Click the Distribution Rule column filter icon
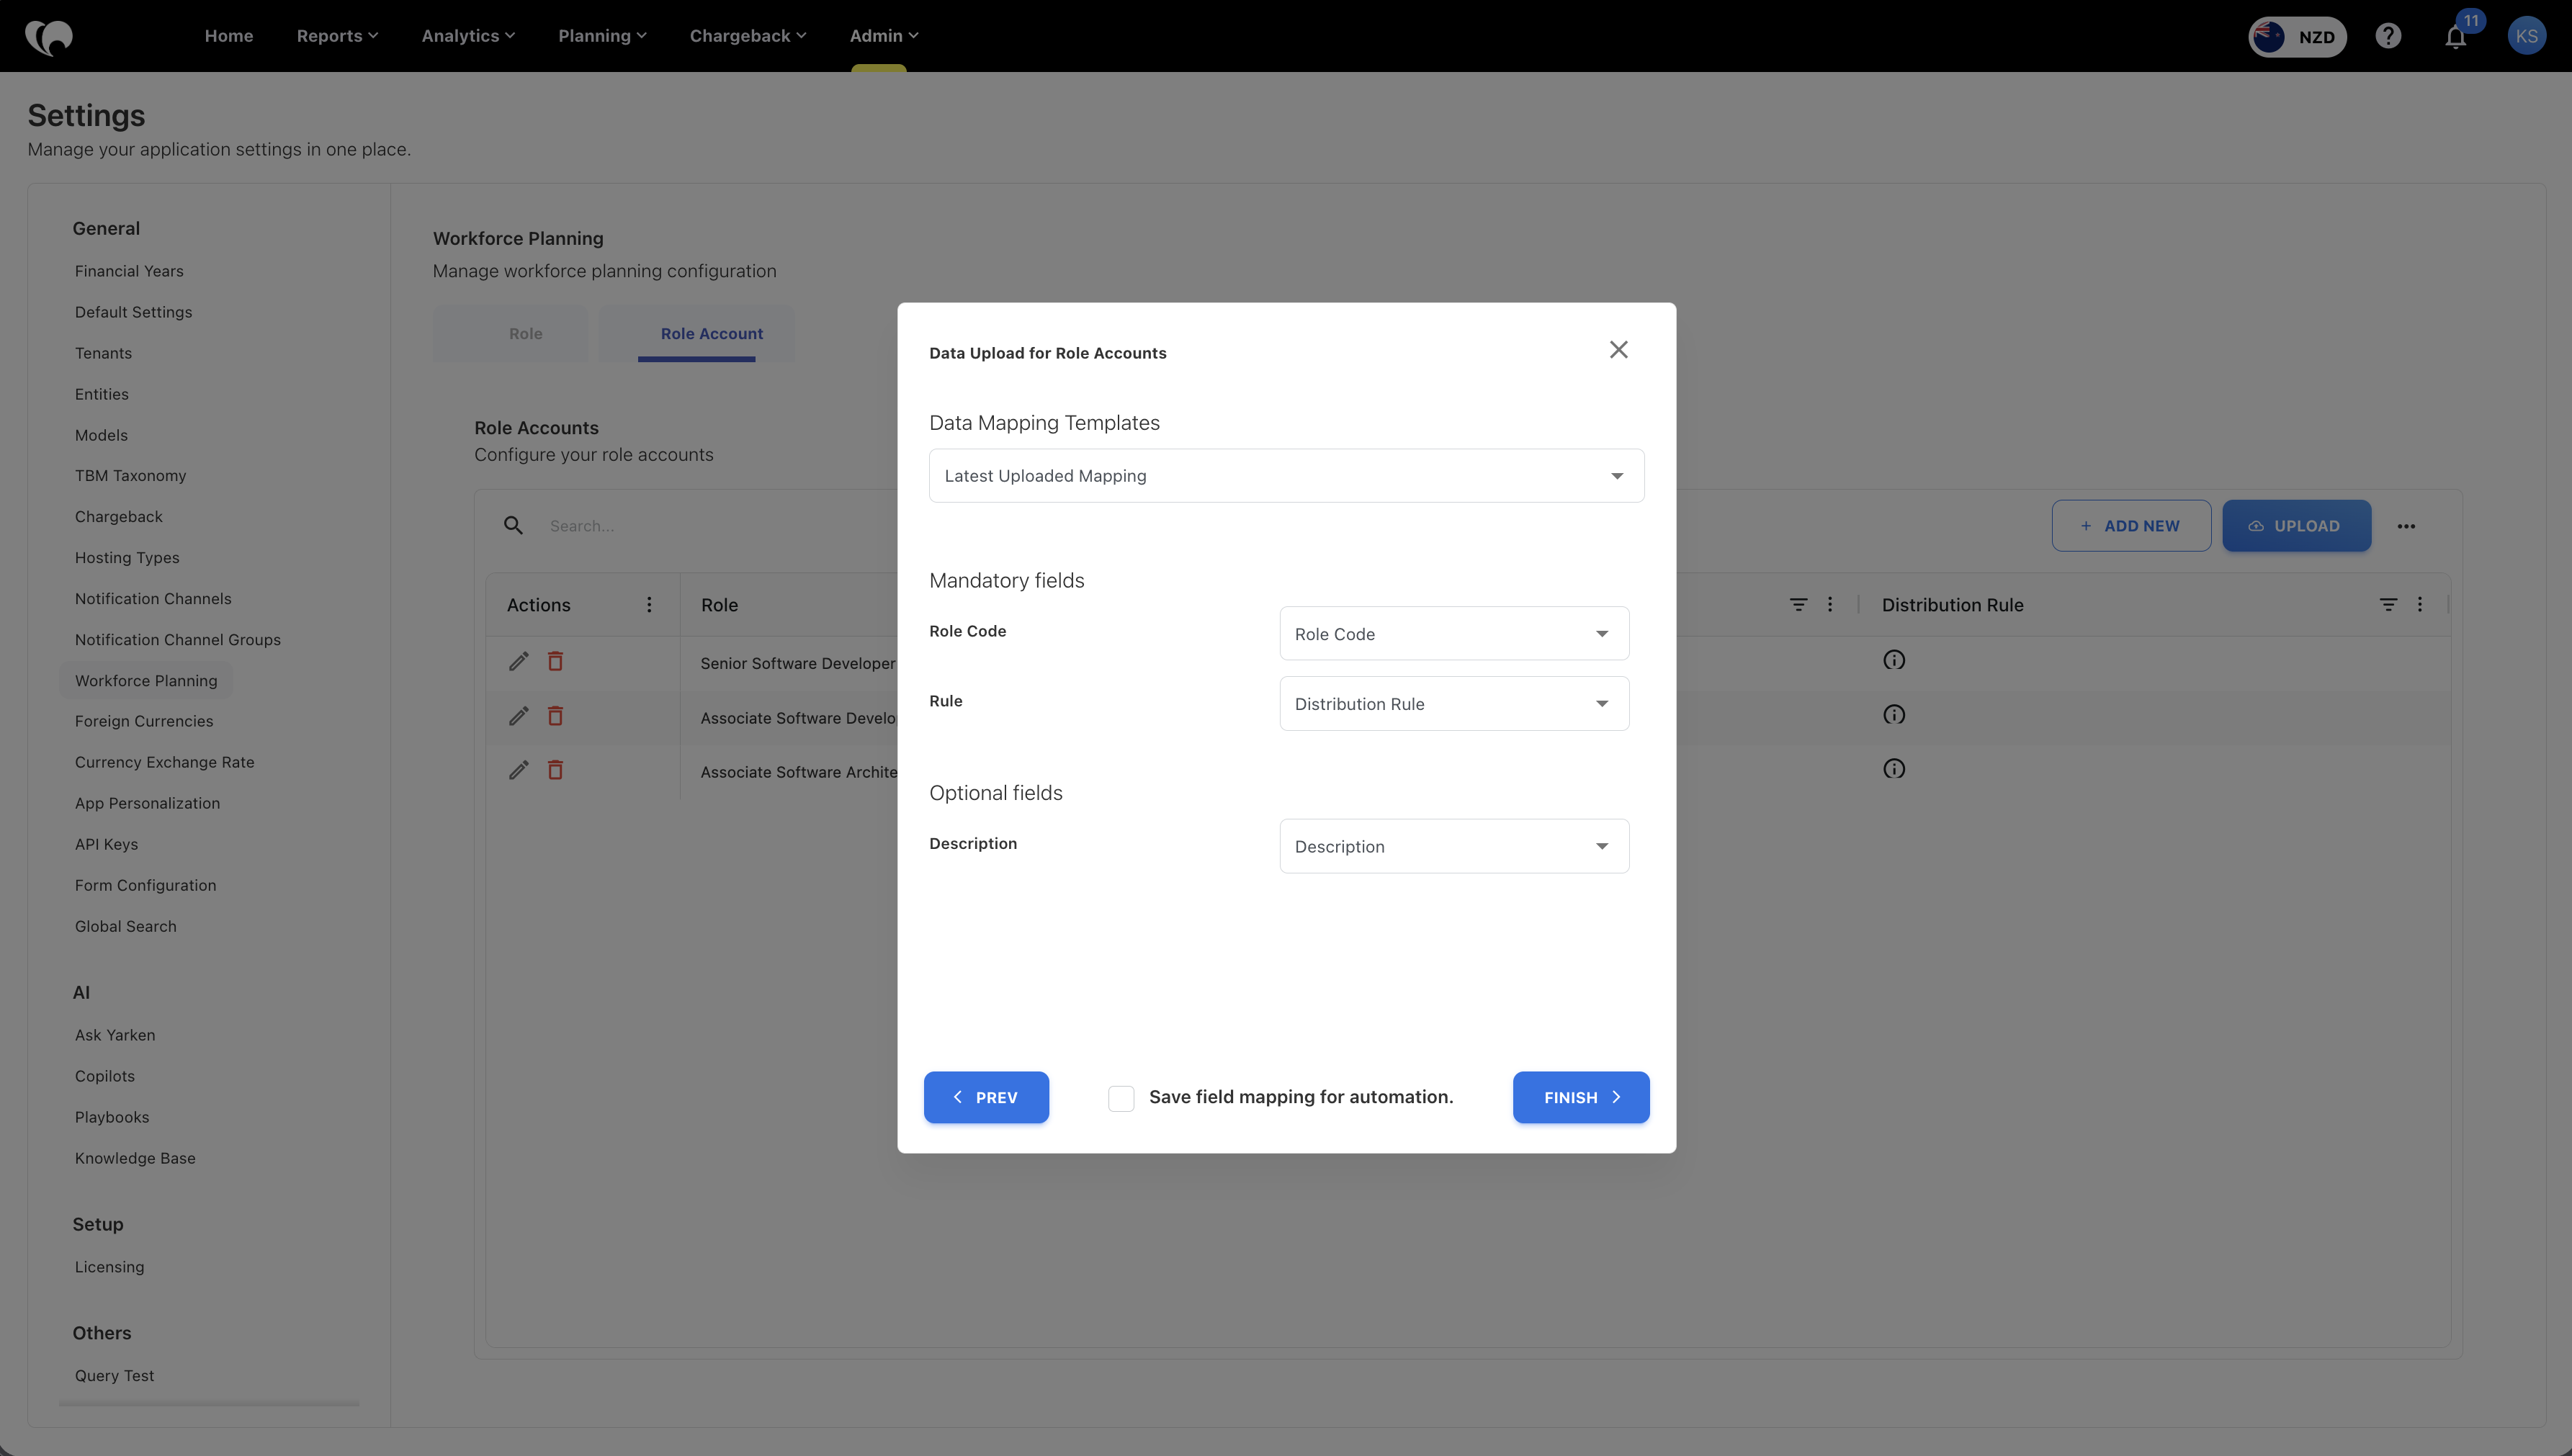Image resolution: width=2572 pixels, height=1456 pixels. (x=2388, y=604)
